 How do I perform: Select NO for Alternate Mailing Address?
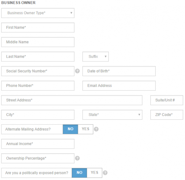[70, 129]
